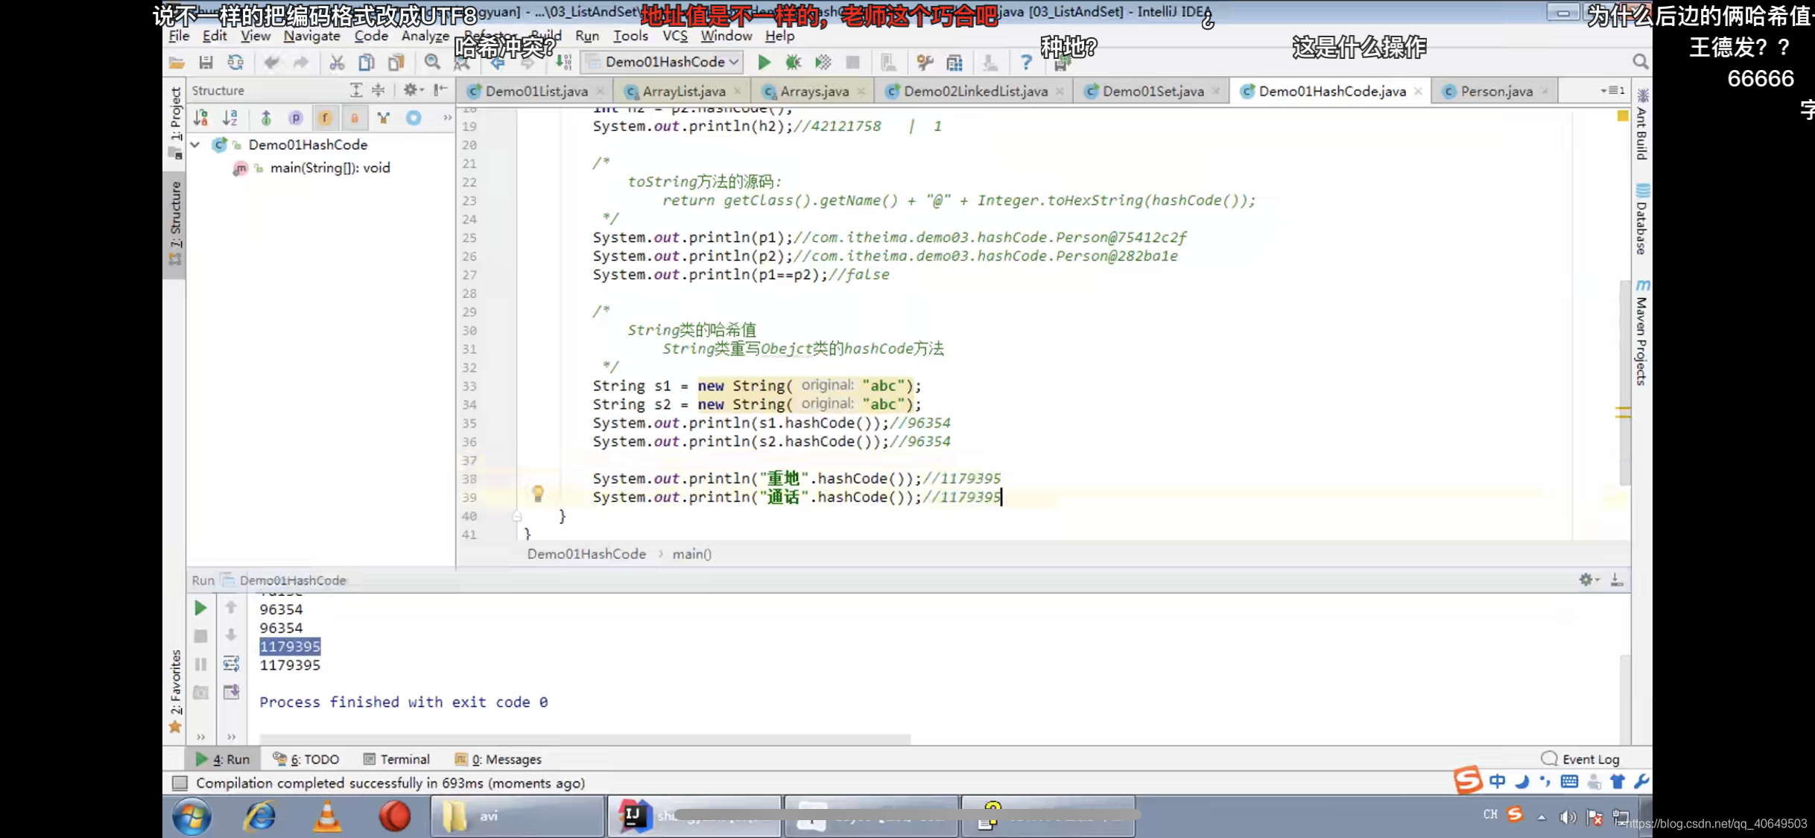The width and height of the screenshot is (1815, 838).
Task: Toggle Show Lambdas filter in Structure
Action: tap(384, 118)
